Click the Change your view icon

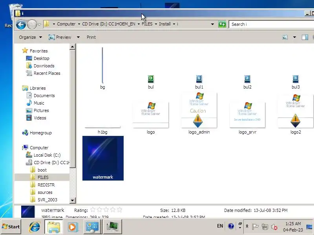coord(285,37)
